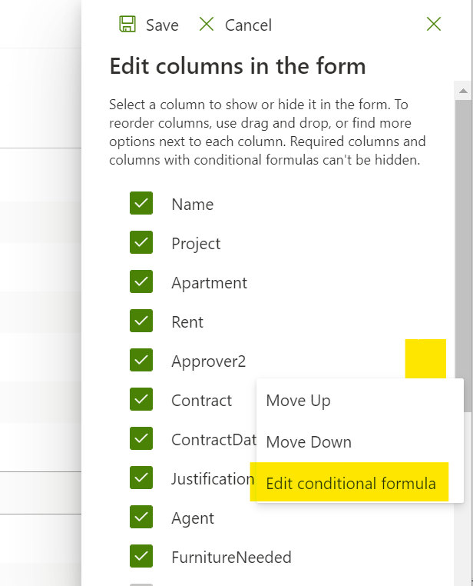Hide the Approver2 column checkbox
The height and width of the screenshot is (586, 473).
(x=141, y=360)
